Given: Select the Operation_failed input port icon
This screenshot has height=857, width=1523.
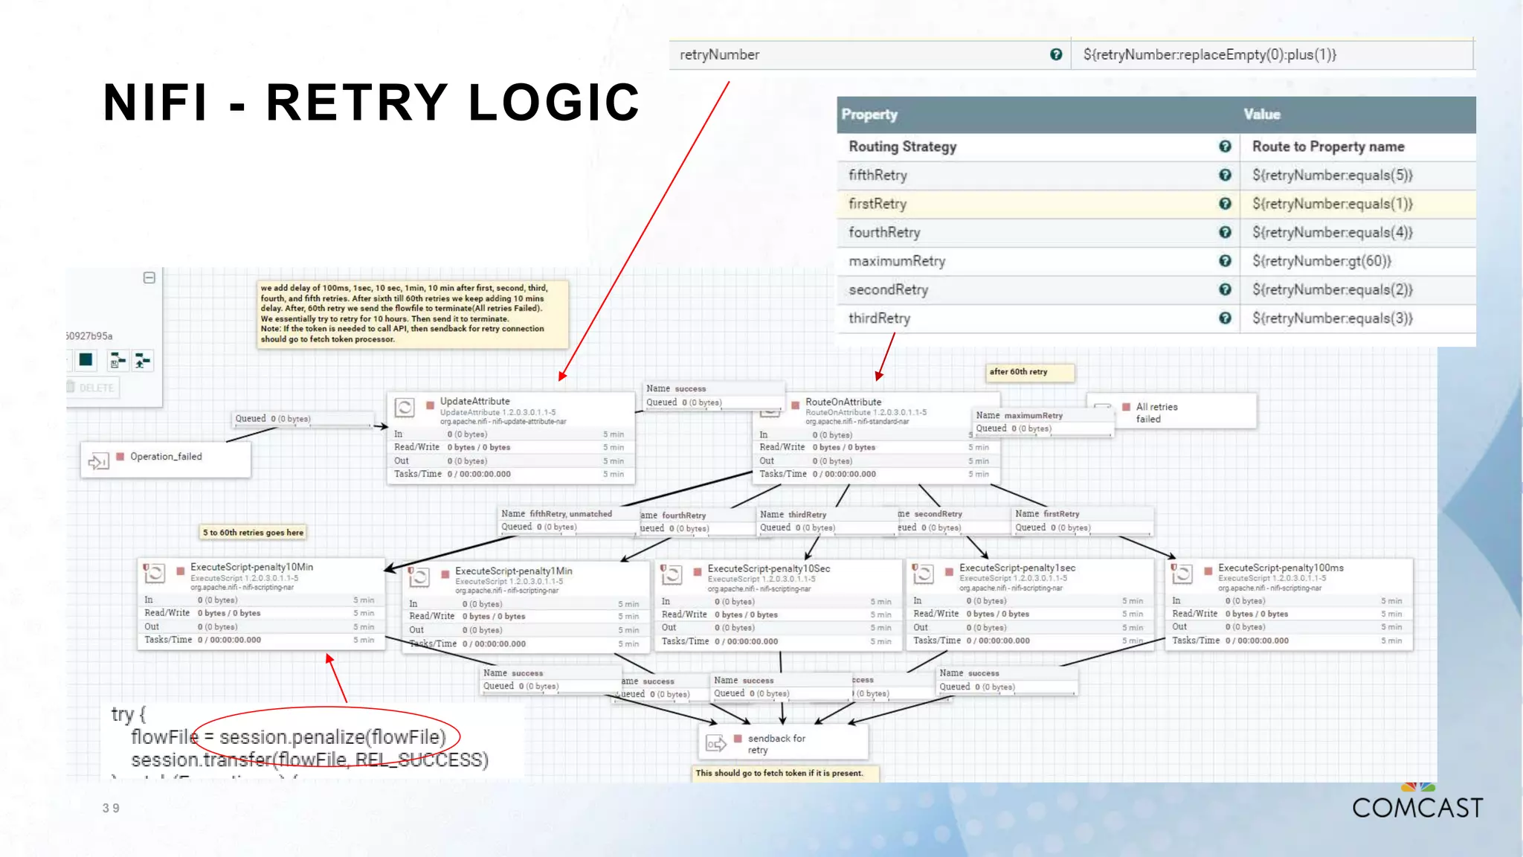Looking at the screenshot, I should tap(97, 461).
